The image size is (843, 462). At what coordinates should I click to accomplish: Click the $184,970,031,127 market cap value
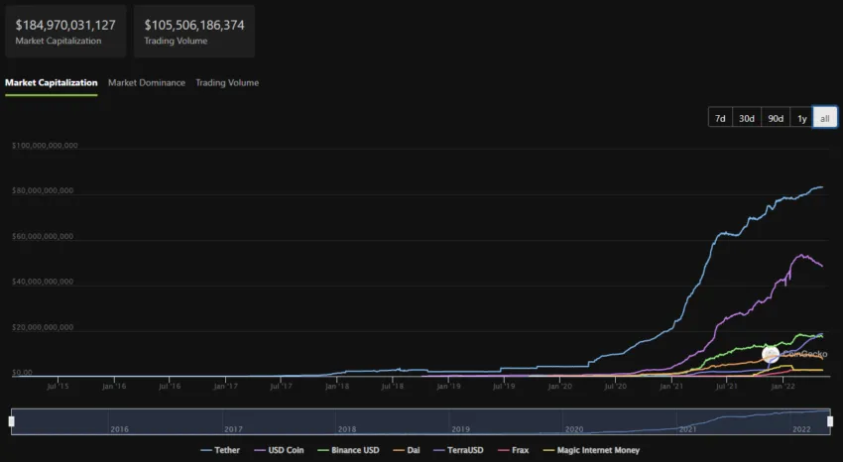65,25
